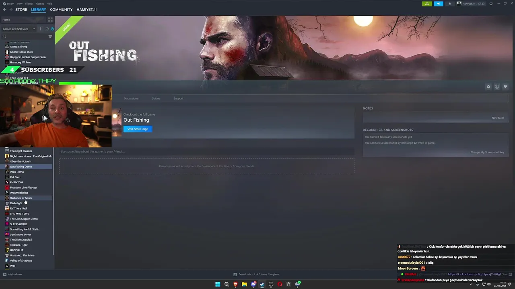Select Pet Cam in the library
515x289 pixels.
(15, 177)
